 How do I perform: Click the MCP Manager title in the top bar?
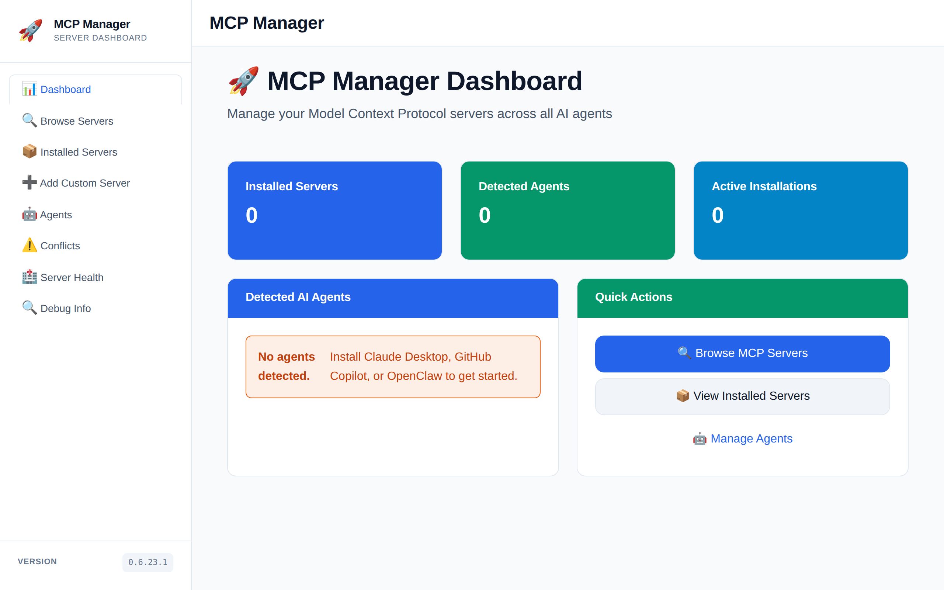267,23
